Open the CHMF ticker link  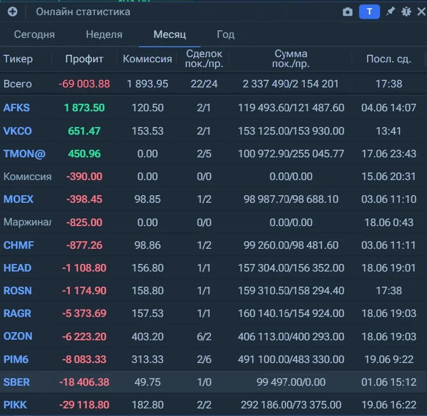click(19, 245)
